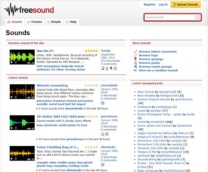Click the pin icon beside Browse geotags
Screen dimensions: 208x172
[135, 59]
